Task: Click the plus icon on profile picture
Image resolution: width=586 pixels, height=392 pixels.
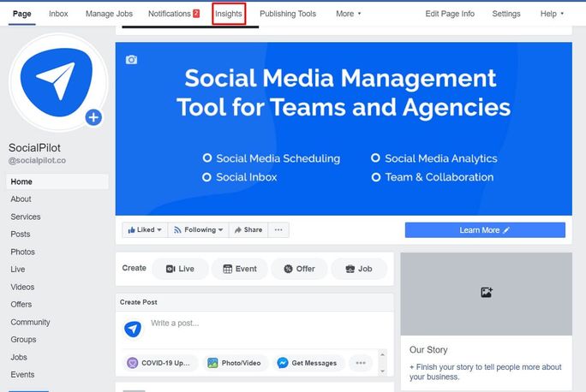Action: pyautogui.click(x=93, y=117)
